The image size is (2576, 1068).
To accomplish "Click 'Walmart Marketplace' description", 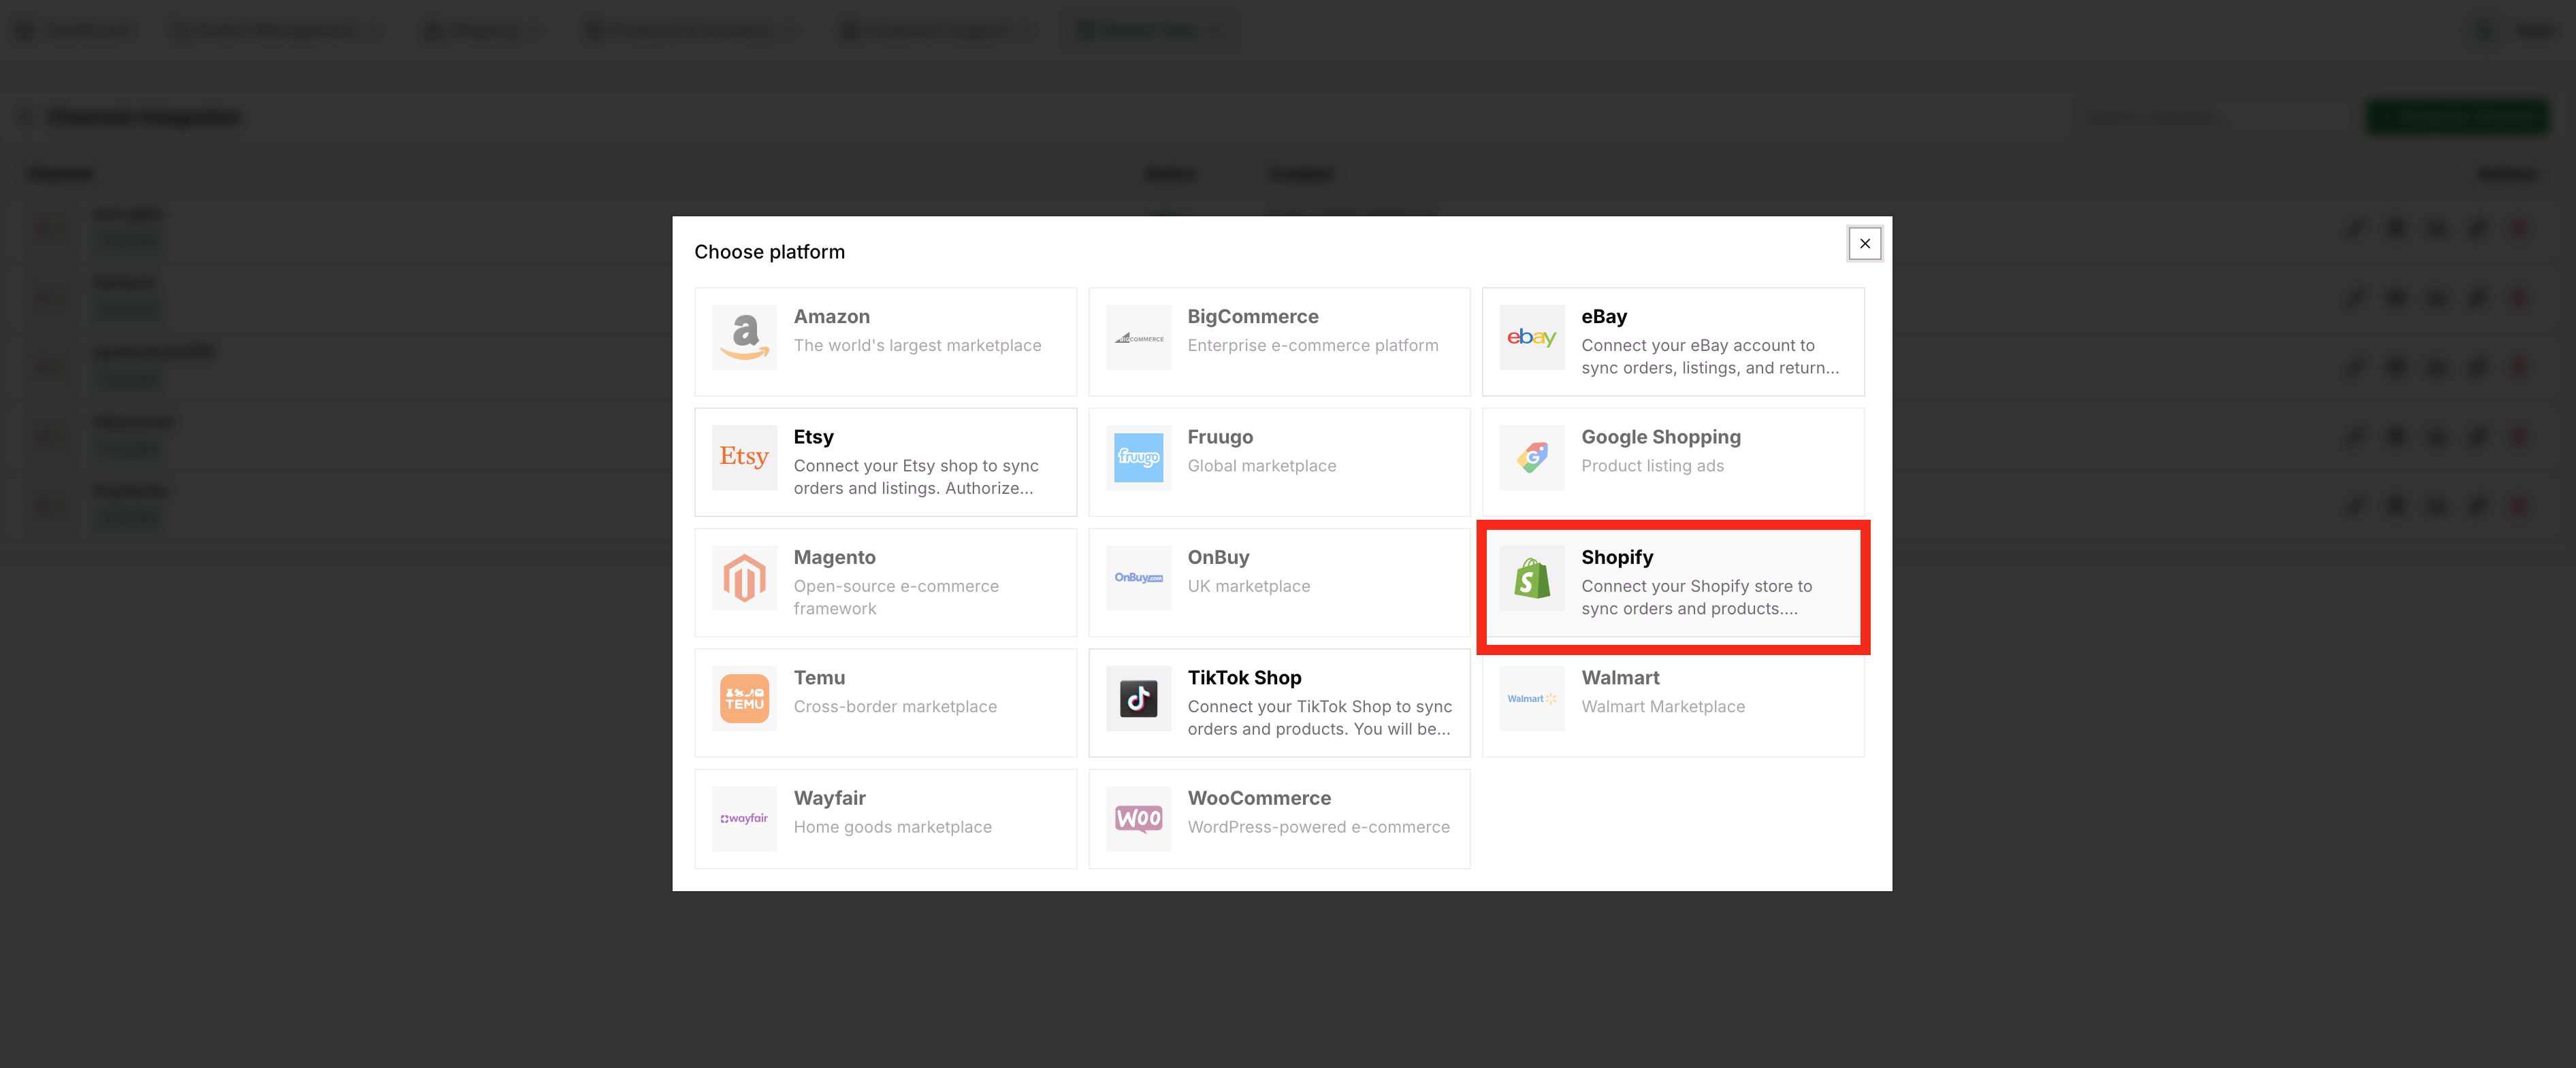I will [1663, 707].
